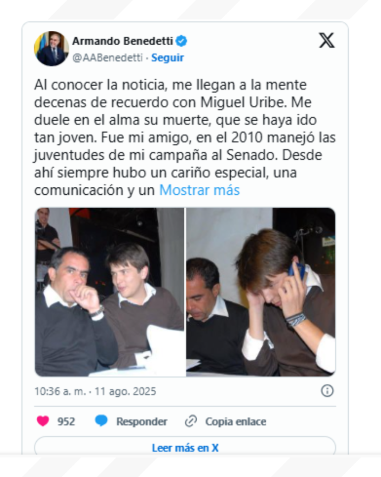Open the right photo with man on phone

click(261, 292)
